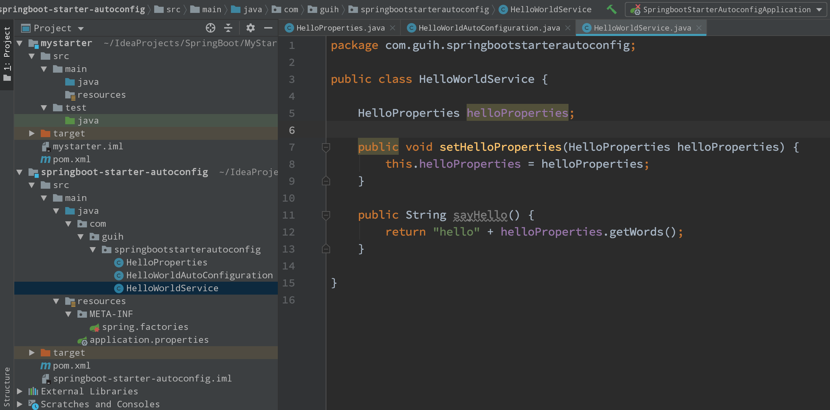Hide the Project panel via minimize icon
The image size is (830, 410).
(x=268, y=28)
